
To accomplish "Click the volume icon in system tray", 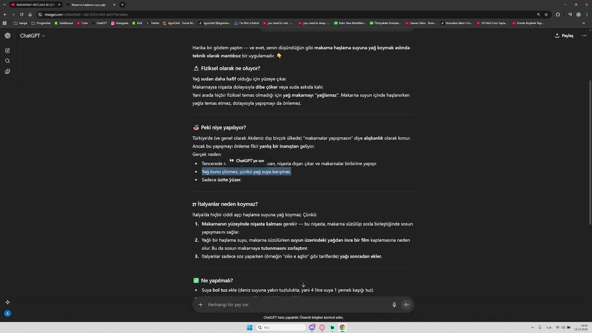I will [x=563, y=327].
